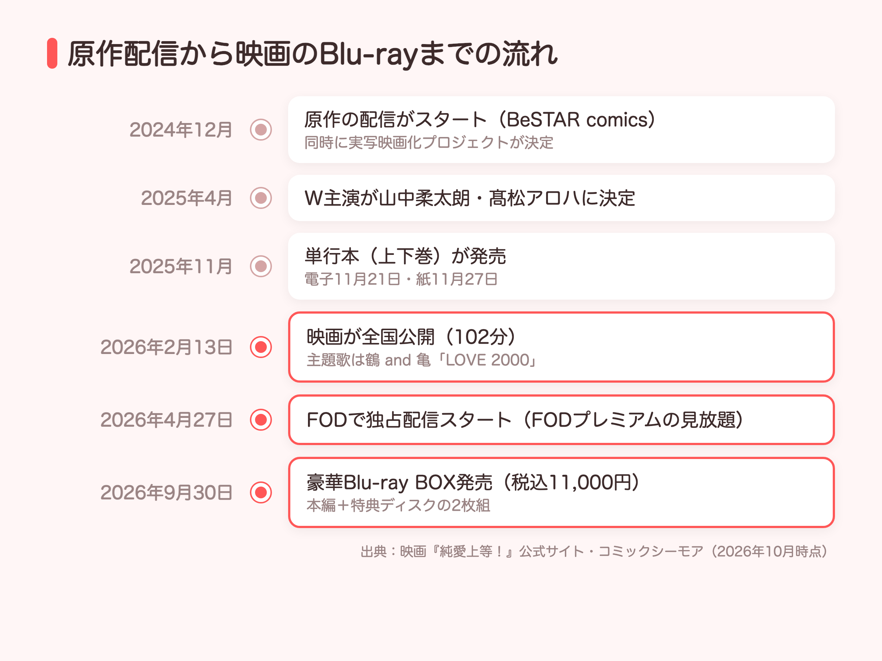Open the 映画が全国公開(102分) card
The height and width of the screenshot is (661, 882).
[x=561, y=347]
